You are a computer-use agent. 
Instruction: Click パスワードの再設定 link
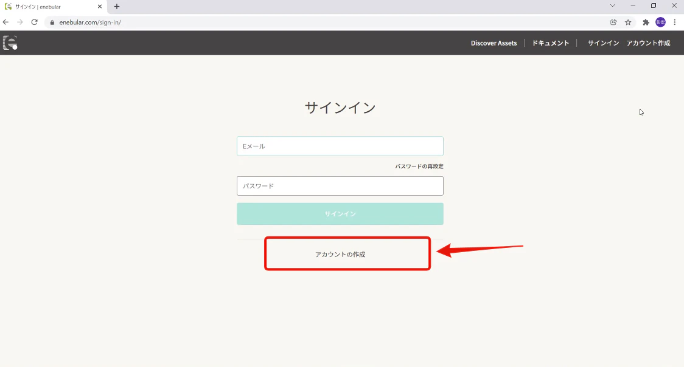pos(419,166)
